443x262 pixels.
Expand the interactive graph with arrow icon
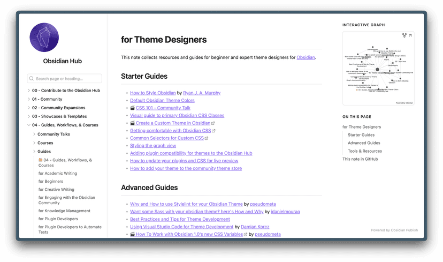pyautogui.click(x=410, y=36)
